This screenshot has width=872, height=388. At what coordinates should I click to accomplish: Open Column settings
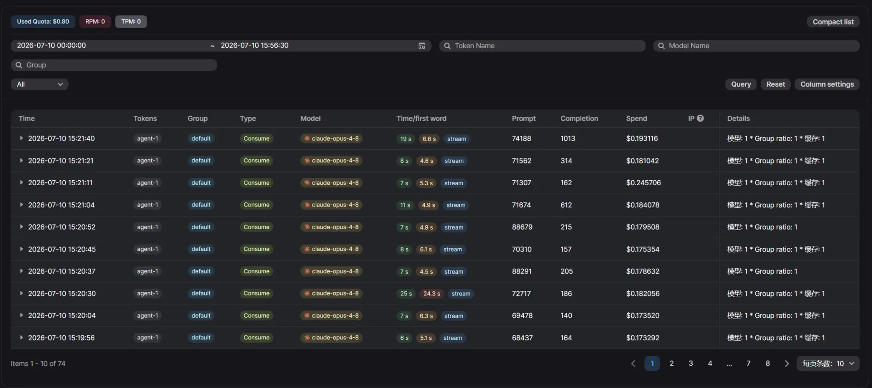coord(827,84)
